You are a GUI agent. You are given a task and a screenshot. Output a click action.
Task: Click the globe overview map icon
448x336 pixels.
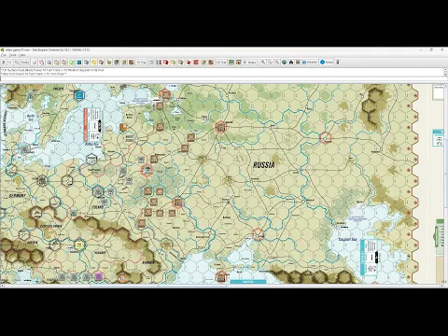click(284, 63)
